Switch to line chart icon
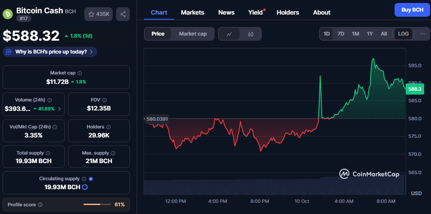Image resolution: width=431 pixels, height=214 pixels. [x=229, y=34]
